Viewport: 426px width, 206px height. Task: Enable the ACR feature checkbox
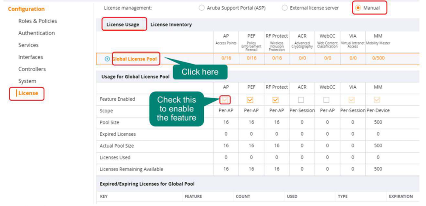tap(301, 100)
